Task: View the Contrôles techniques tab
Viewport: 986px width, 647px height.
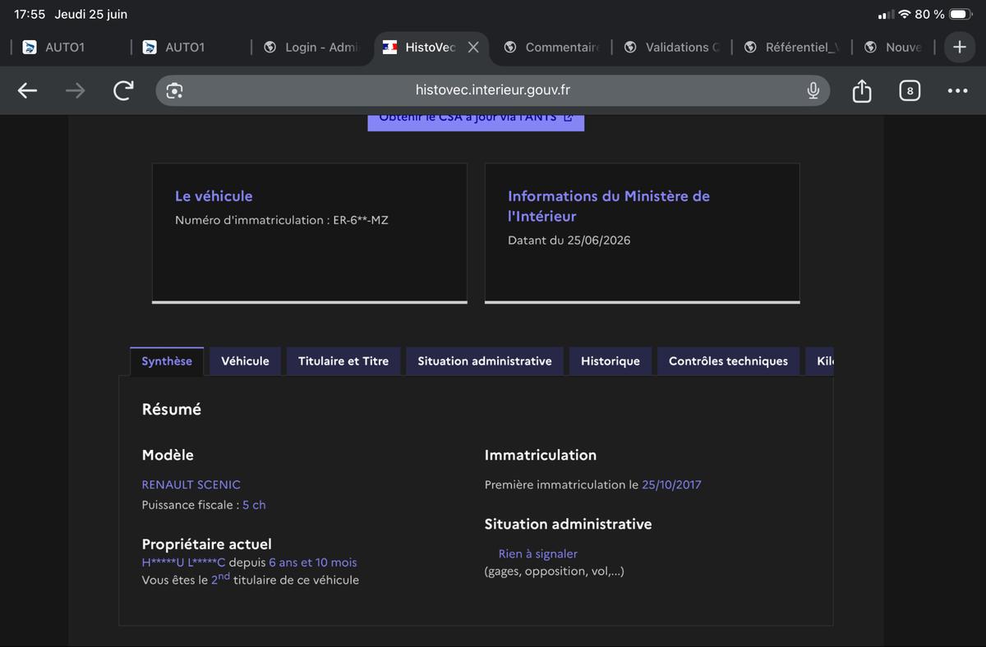Action: pyautogui.click(x=728, y=361)
